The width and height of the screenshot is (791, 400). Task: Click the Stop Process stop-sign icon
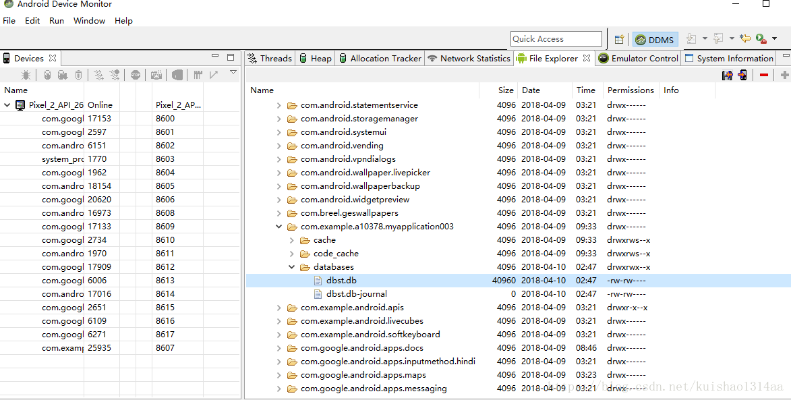pyautogui.click(x=135, y=75)
